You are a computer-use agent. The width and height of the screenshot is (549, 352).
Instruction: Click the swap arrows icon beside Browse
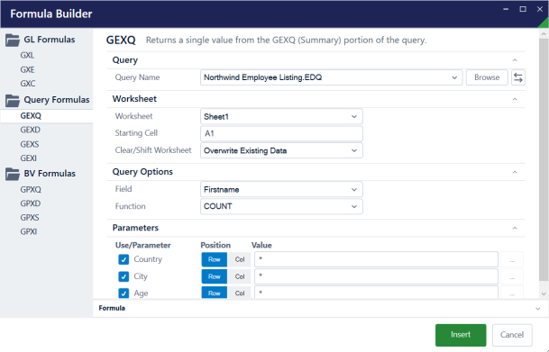pyautogui.click(x=517, y=77)
